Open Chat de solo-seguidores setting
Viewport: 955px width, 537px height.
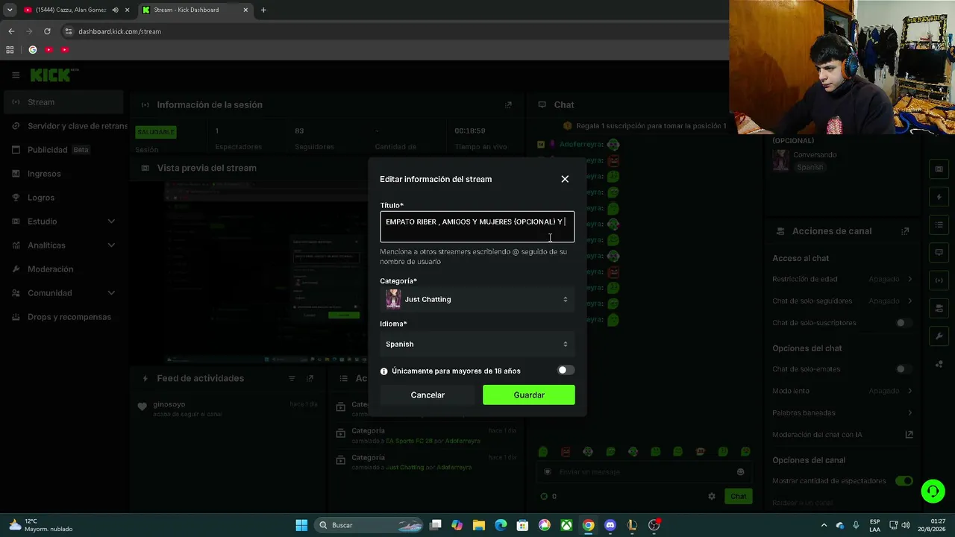(842, 301)
